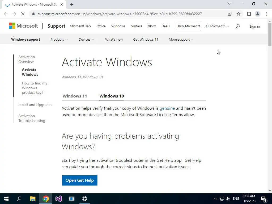Open Settings gear in taskbar
Image resolution: width=272 pixels, height=204 pixels.
pos(85,199)
